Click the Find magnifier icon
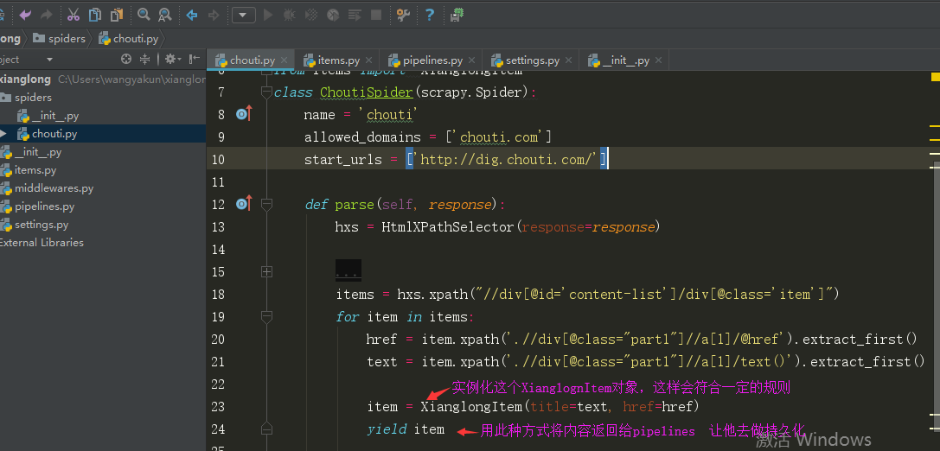Screen dimensions: 940x451 (144, 15)
